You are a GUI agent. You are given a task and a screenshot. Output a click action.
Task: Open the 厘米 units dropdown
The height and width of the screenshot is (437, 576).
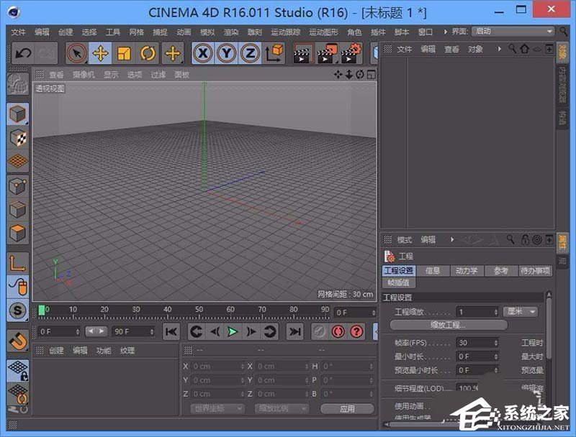(x=520, y=310)
